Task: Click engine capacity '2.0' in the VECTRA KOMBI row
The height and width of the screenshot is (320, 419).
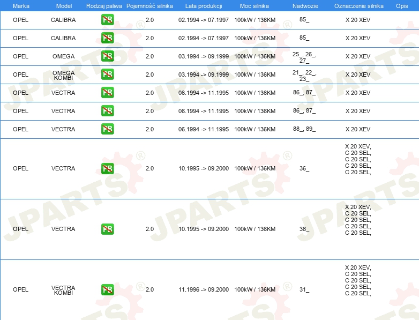Action: (x=149, y=289)
